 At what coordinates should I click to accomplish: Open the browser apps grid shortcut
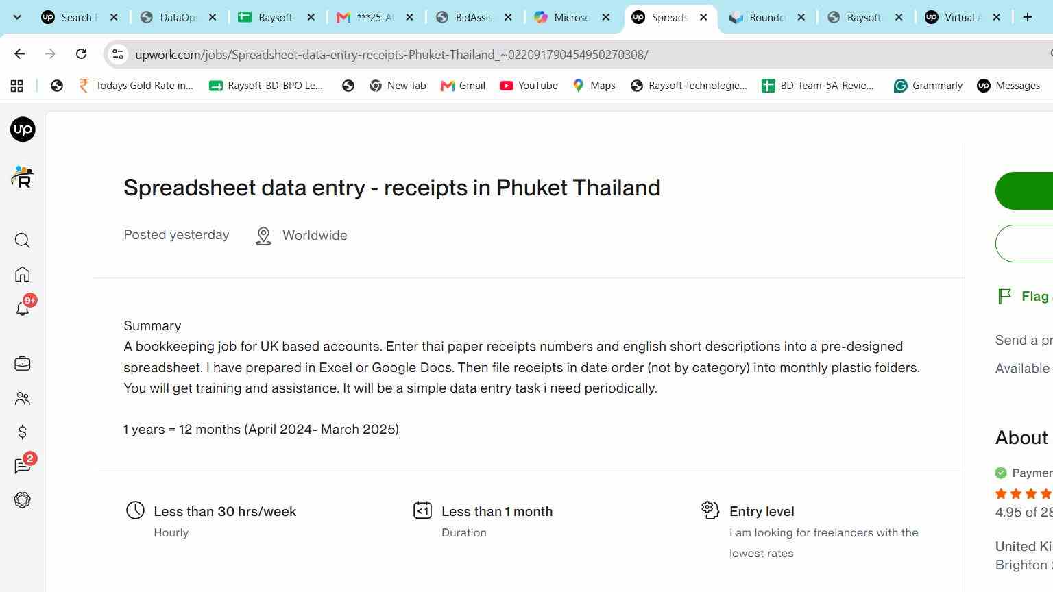17,86
